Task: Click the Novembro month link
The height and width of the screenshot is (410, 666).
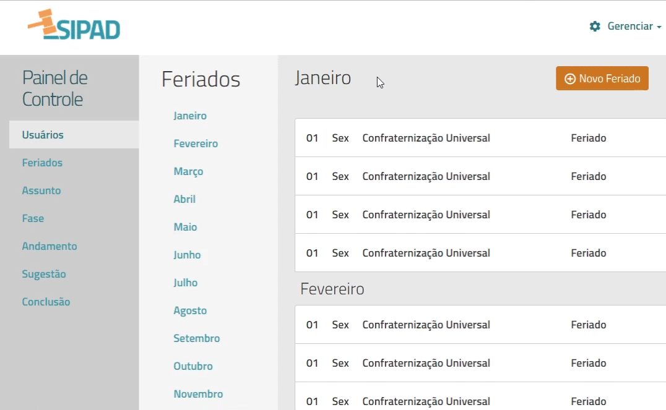Action: coord(198,394)
